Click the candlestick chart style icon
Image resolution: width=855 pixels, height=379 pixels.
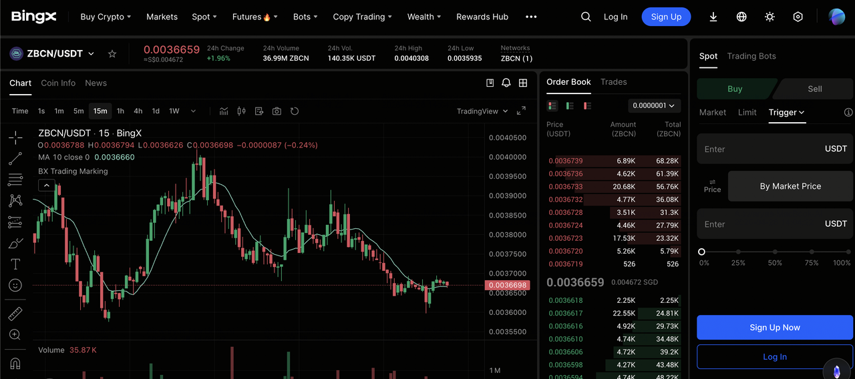click(x=241, y=111)
